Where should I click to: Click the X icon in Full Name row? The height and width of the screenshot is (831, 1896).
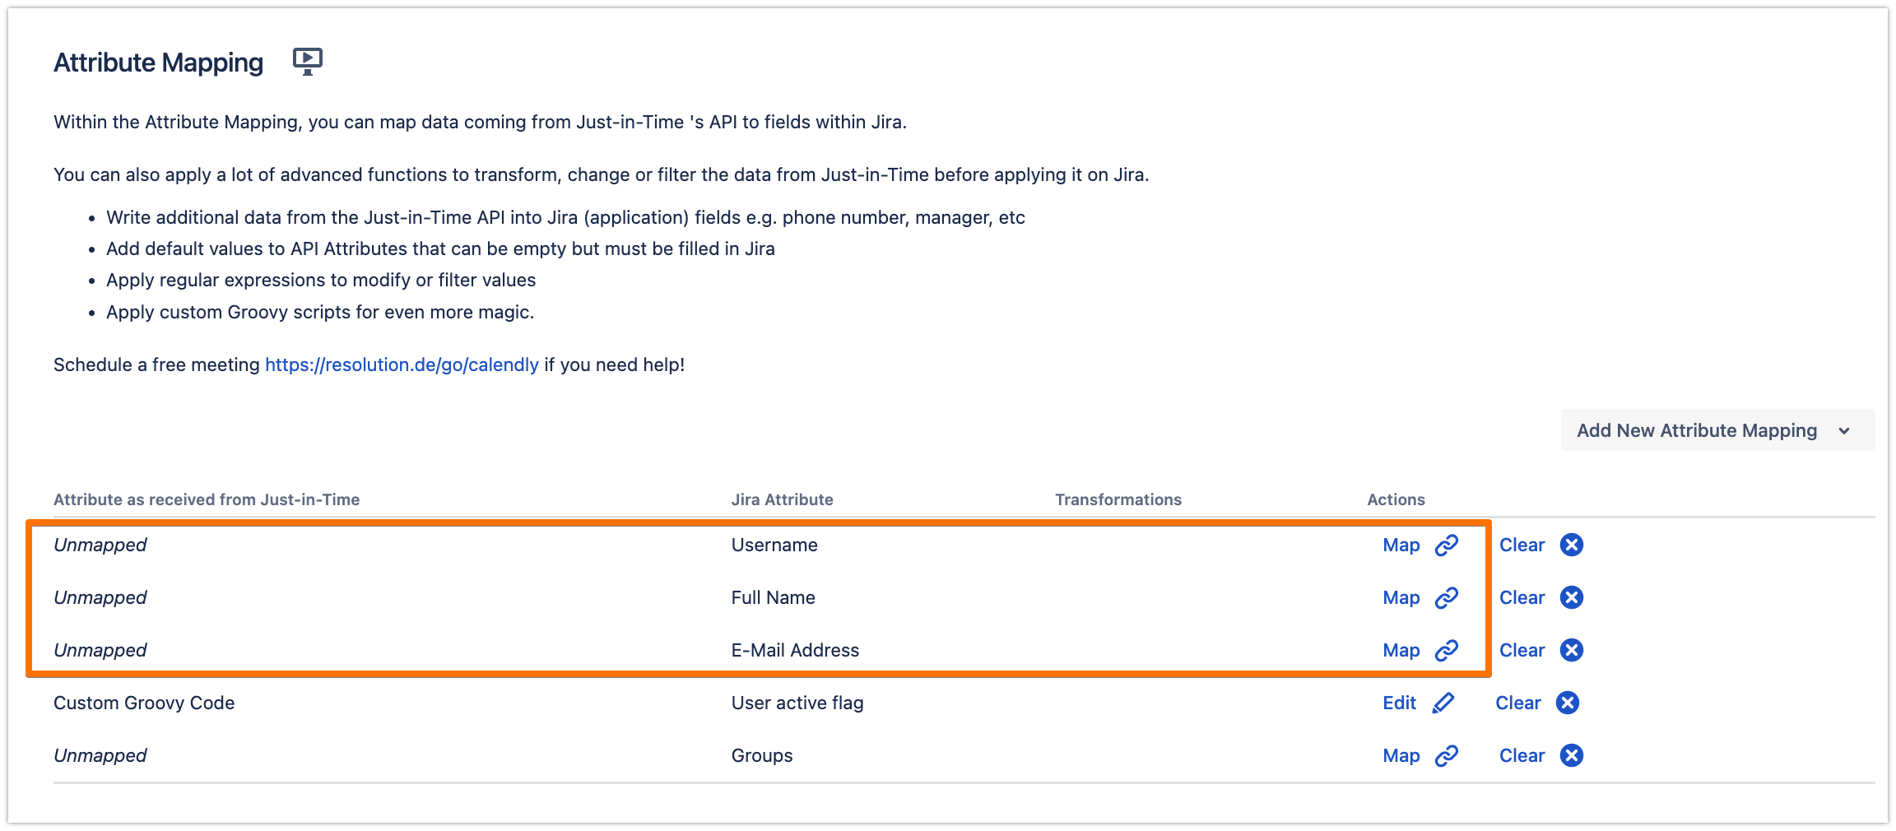point(1572,598)
